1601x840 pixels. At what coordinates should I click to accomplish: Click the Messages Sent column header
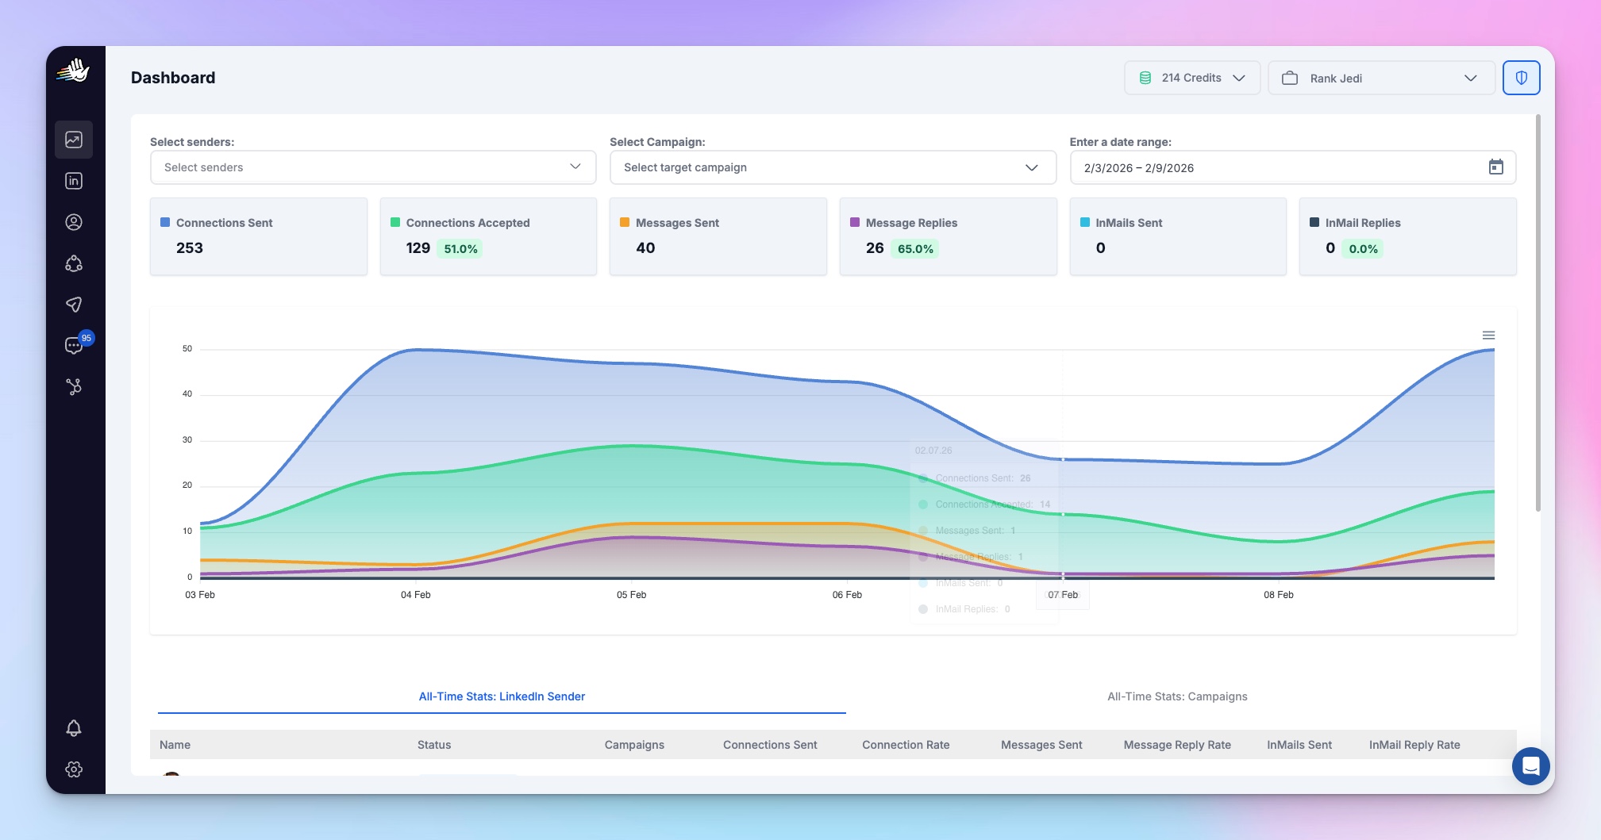pos(1041,745)
